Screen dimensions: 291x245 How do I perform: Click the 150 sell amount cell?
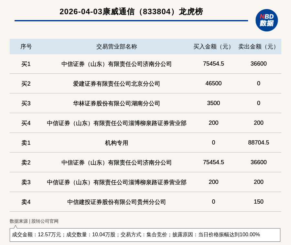coord(258,202)
